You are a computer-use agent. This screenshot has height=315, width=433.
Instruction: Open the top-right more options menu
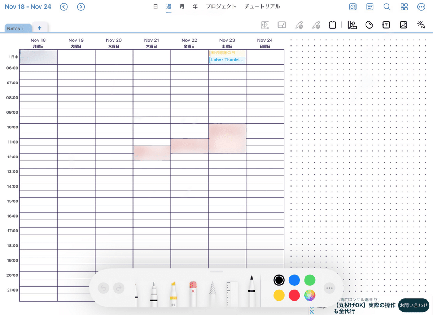click(421, 7)
